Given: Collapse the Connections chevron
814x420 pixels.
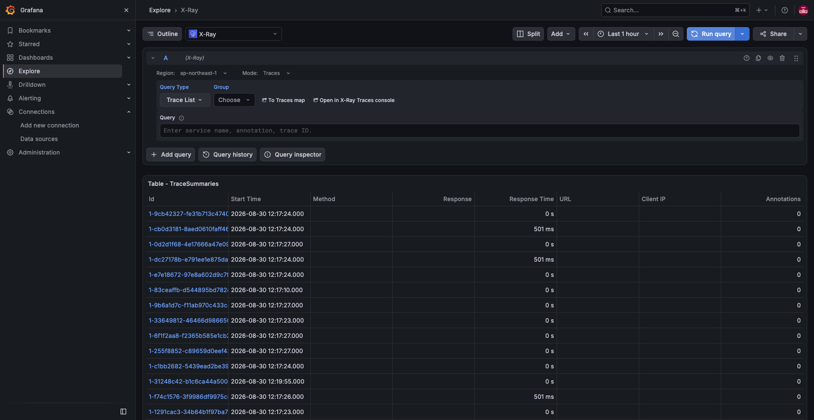Looking at the screenshot, I should click(x=129, y=112).
